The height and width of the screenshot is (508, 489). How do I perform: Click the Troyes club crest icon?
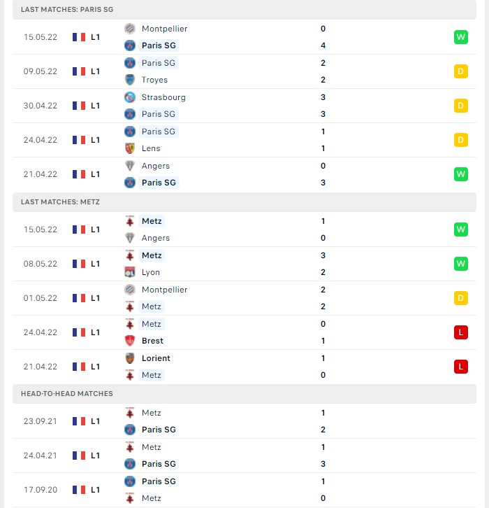point(130,80)
